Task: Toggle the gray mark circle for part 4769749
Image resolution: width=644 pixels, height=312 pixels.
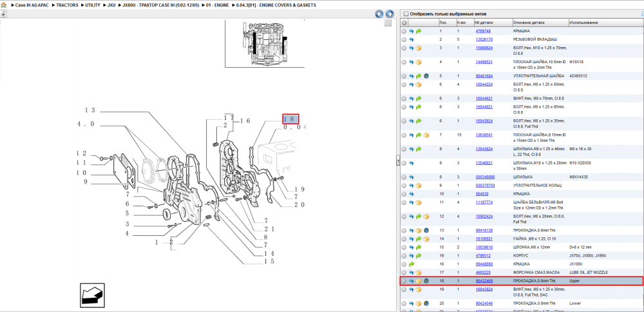Action: (x=404, y=31)
